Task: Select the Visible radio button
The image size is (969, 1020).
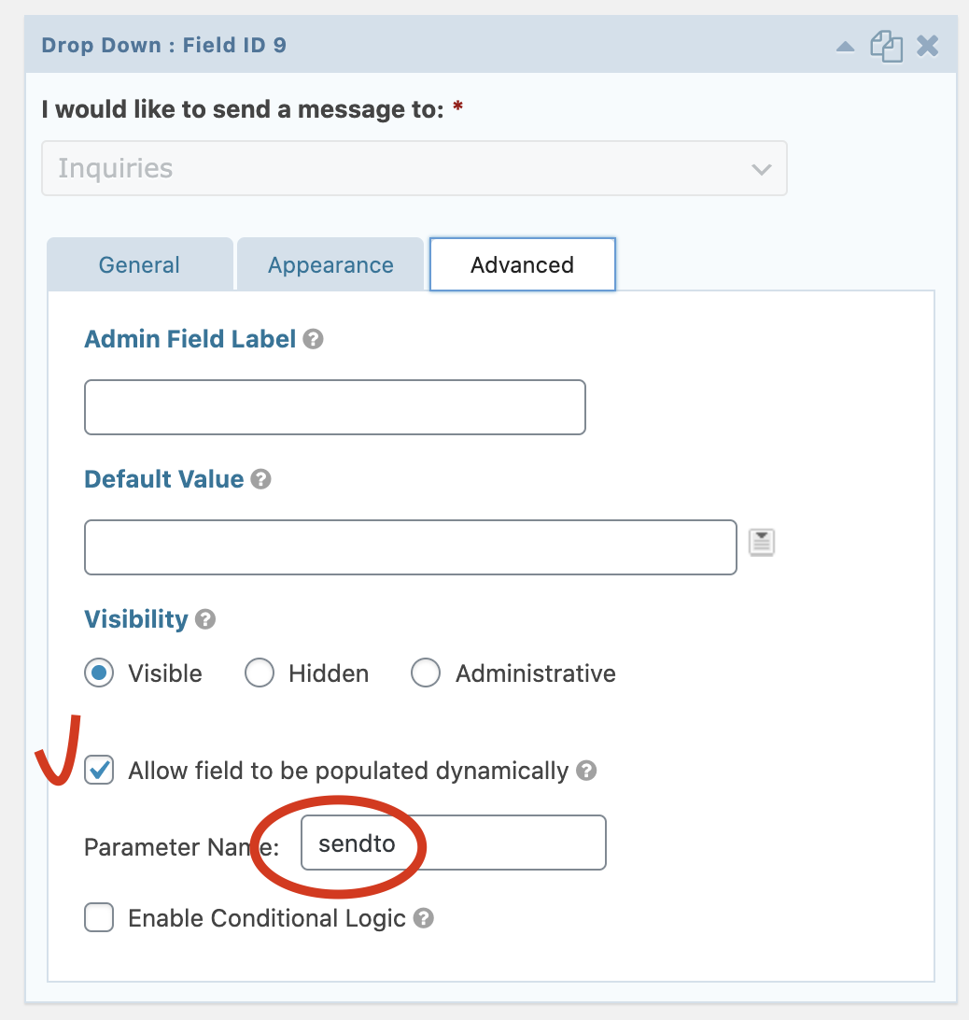Action: [x=99, y=673]
